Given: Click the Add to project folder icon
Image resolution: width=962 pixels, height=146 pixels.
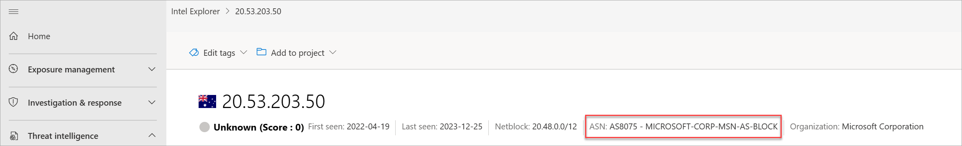Looking at the screenshot, I should [261, 52].
